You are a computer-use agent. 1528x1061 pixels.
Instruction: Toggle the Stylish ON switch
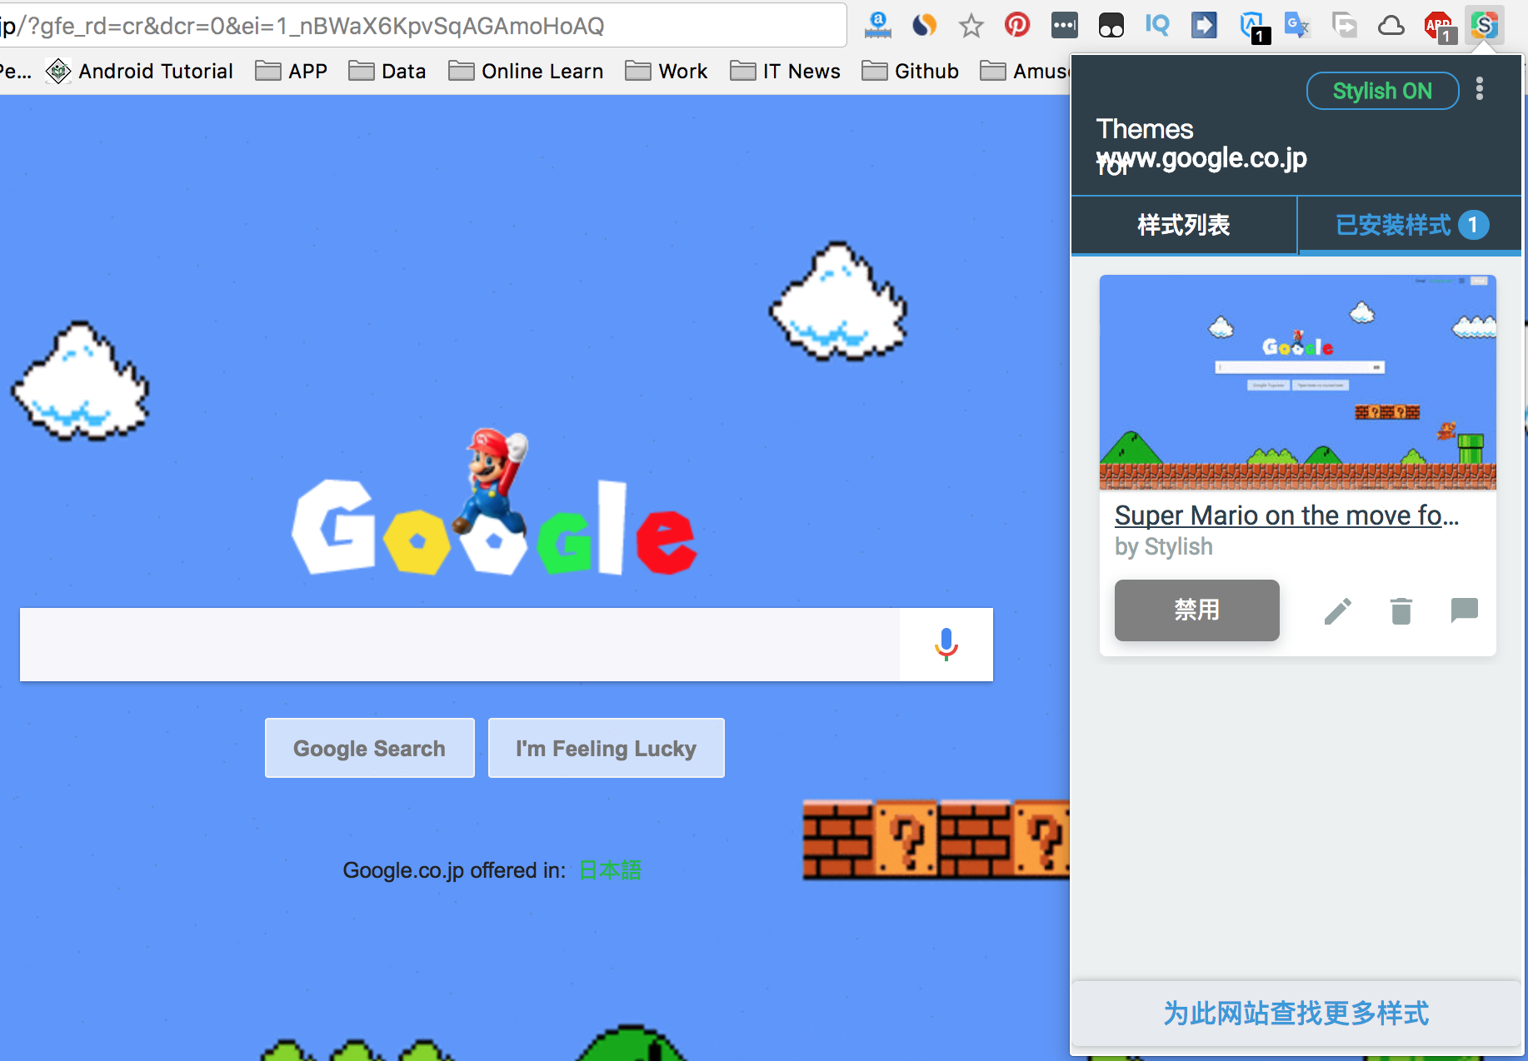coord(1382,91)
